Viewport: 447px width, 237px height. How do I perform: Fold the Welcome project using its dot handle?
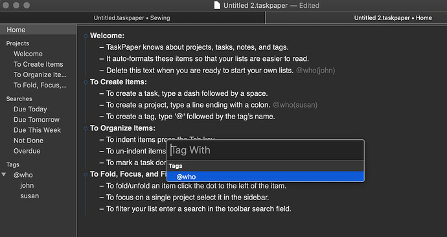[x=86, y=36]
